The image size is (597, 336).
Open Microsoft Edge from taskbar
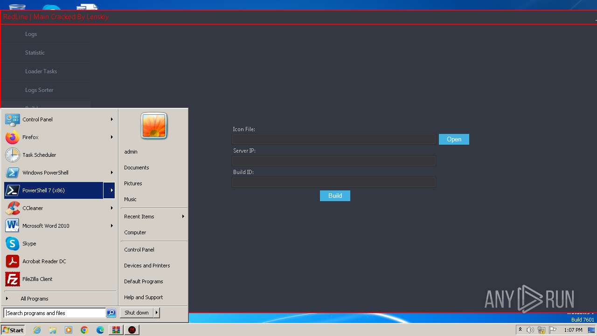click(x=100, y=330)
